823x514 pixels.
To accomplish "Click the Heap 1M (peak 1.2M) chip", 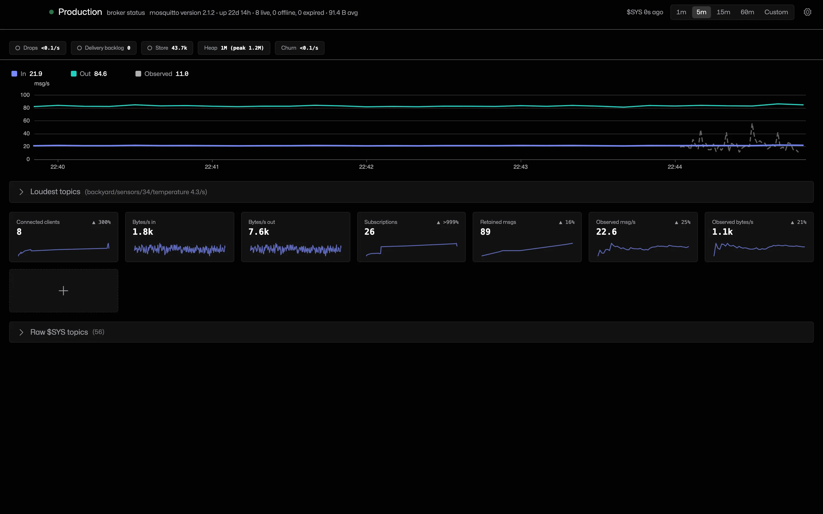I will 234,48.
